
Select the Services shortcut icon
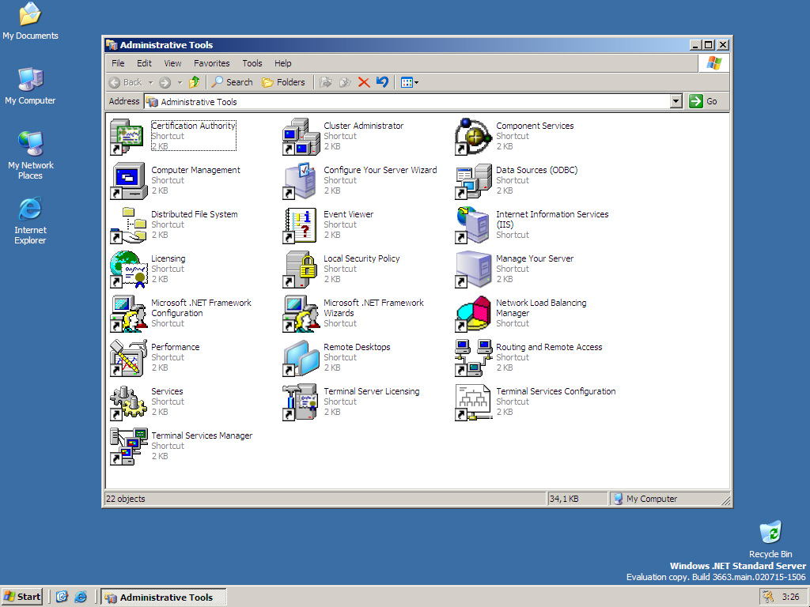pos(128,402)
